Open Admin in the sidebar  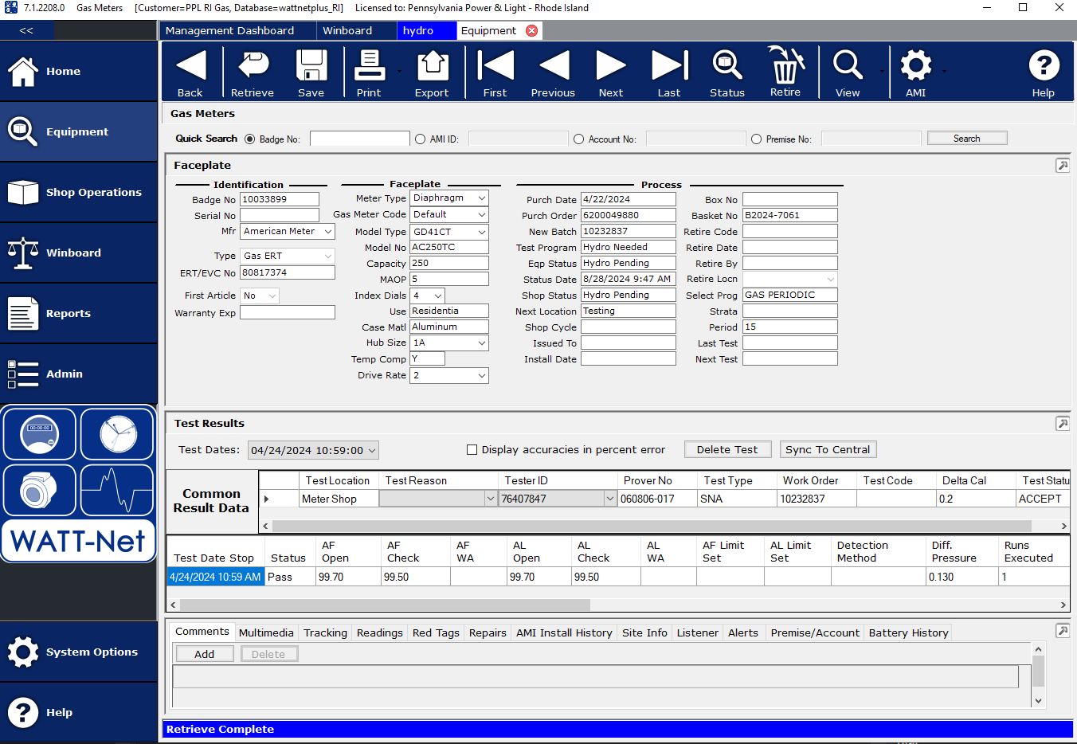pos(79,374)
